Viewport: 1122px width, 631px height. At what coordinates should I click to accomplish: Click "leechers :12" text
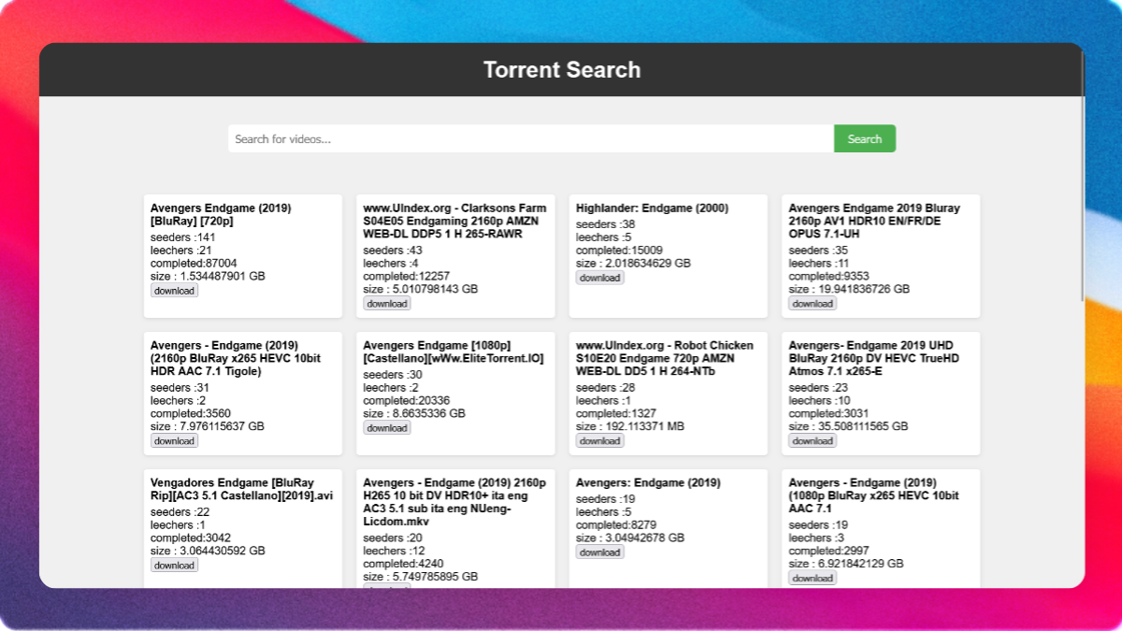(394, 552)
